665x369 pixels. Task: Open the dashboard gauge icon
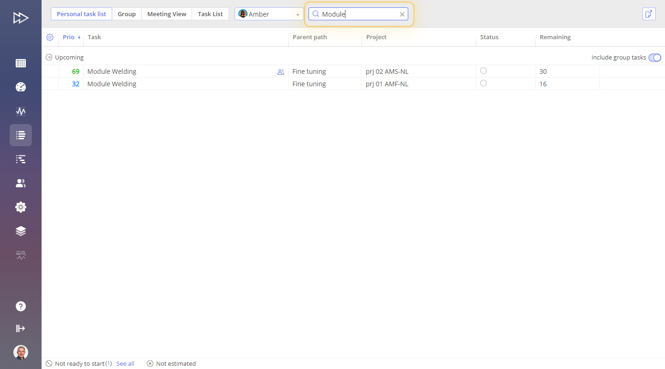click(x=21, y=87)
